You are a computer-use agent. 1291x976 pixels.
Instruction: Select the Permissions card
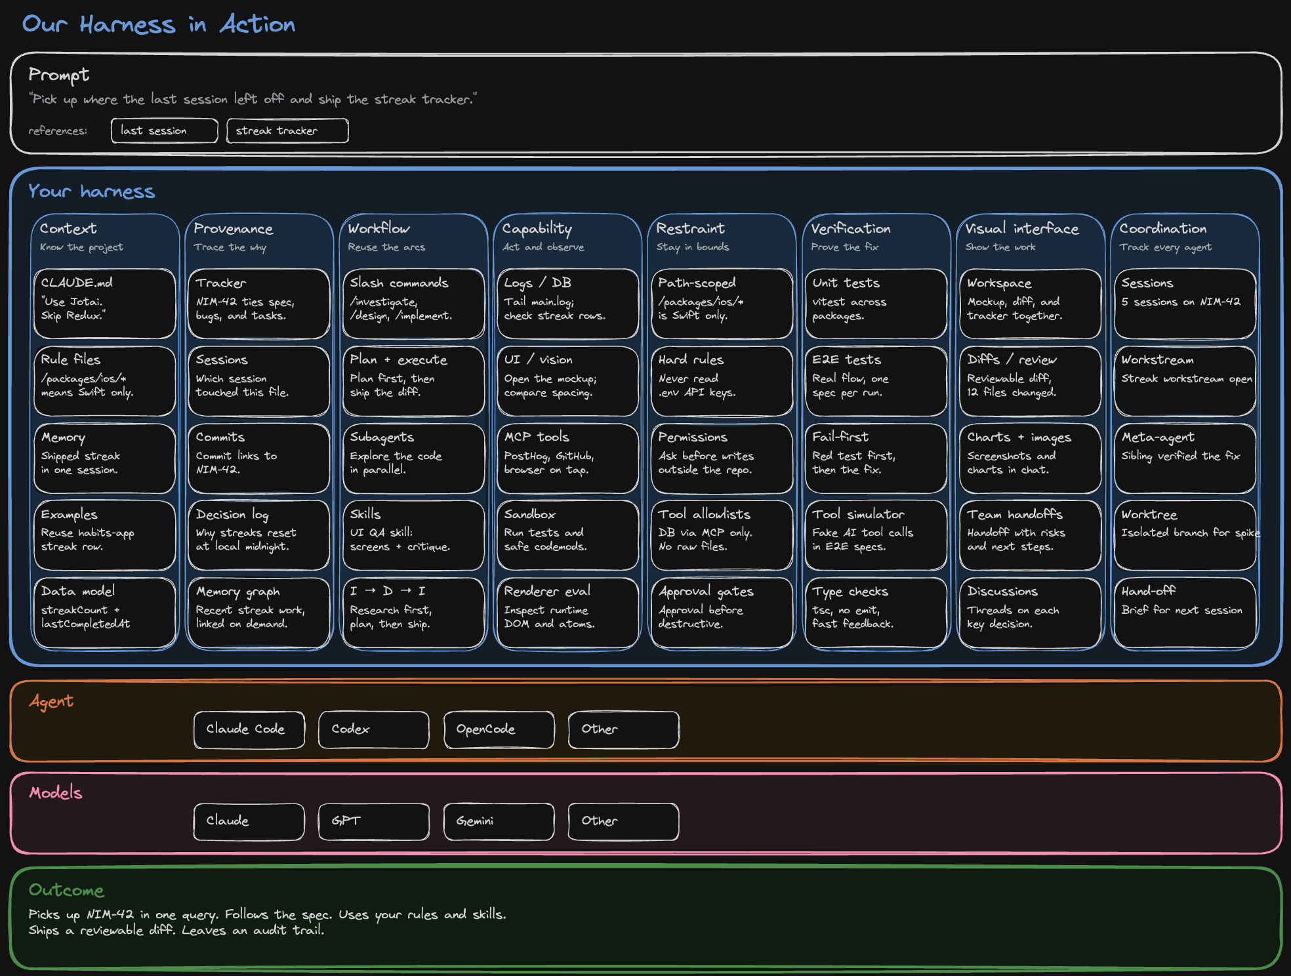[722, 458]
